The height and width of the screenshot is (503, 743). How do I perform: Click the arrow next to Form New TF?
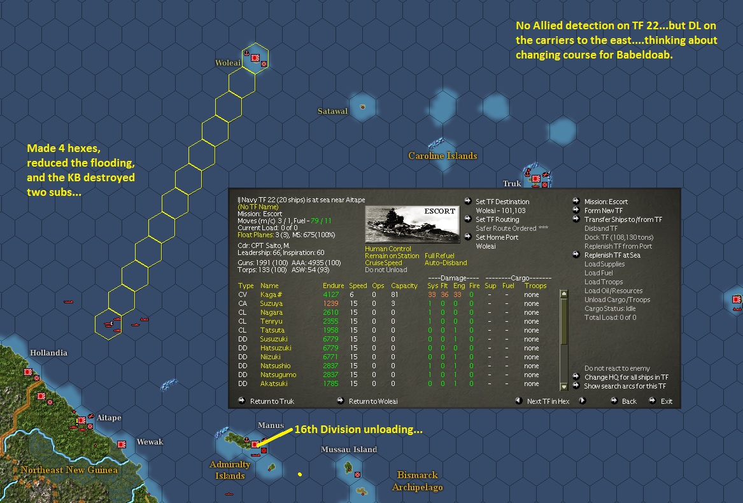[576, 210]
